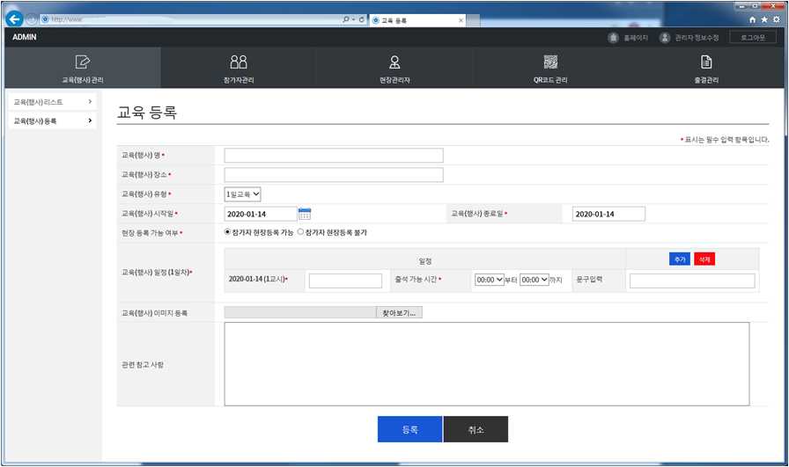Click the browser home icon
The width and height of the screenshot is (789, 467).
pos(752,19)
